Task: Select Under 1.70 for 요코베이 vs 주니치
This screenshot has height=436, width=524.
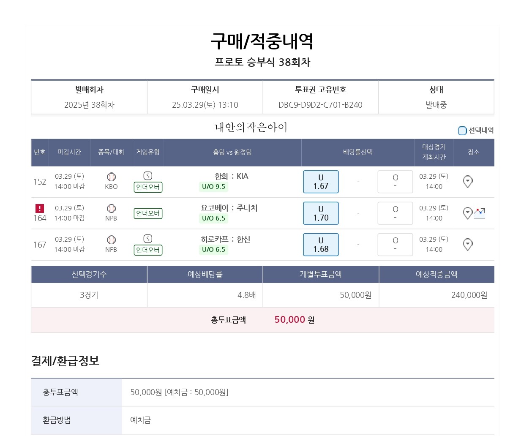Action: pyautogui.click(x=321, y=213)
